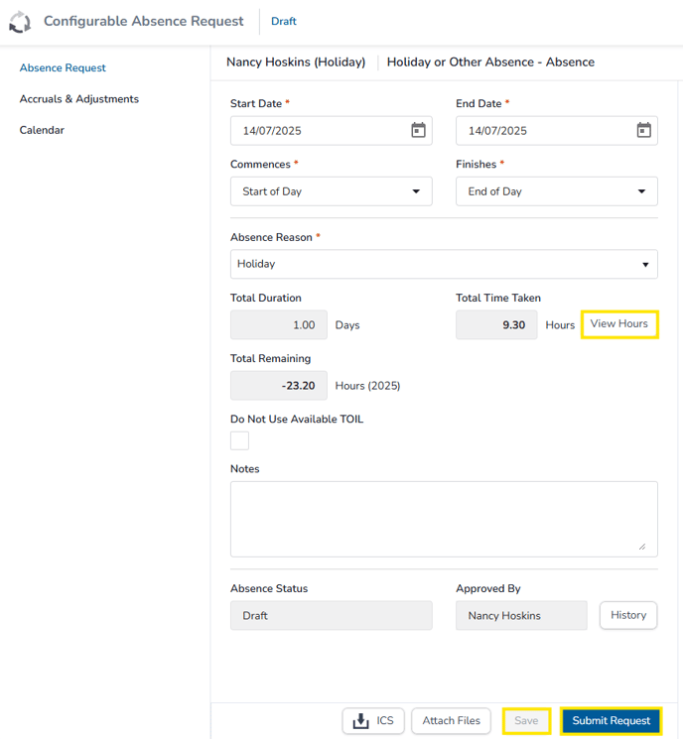Click the refresh arrows logo icon

20,22
